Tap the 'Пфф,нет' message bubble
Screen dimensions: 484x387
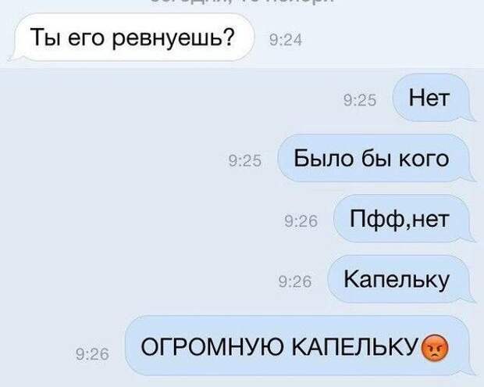pos(404,219)
